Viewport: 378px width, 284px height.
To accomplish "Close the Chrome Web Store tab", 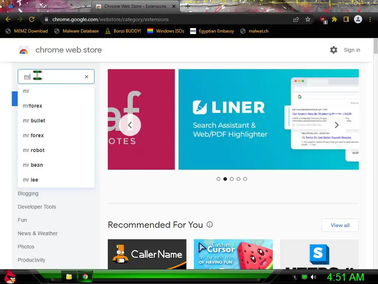I will point(174,6).
